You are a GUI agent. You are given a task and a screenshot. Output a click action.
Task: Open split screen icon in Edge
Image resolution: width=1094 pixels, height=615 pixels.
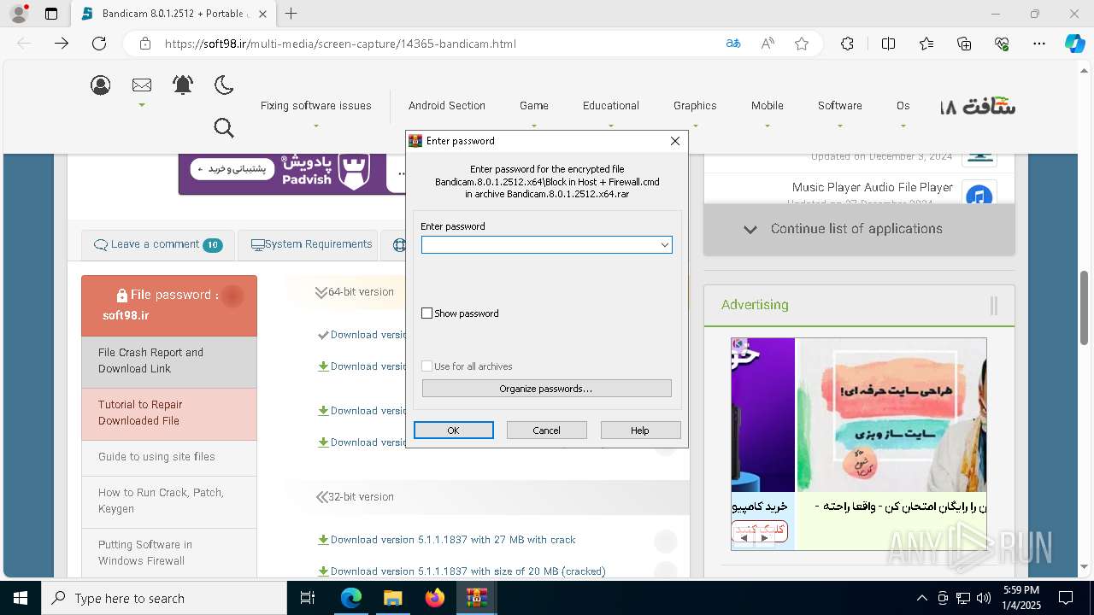(x=888, y=44)
